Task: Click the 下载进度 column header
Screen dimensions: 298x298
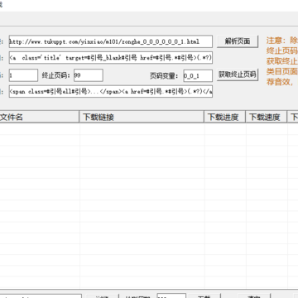Action: pos(224,117)
